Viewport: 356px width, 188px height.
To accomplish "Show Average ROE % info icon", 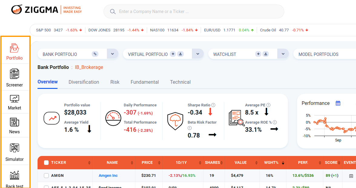I will click(275, 122).
